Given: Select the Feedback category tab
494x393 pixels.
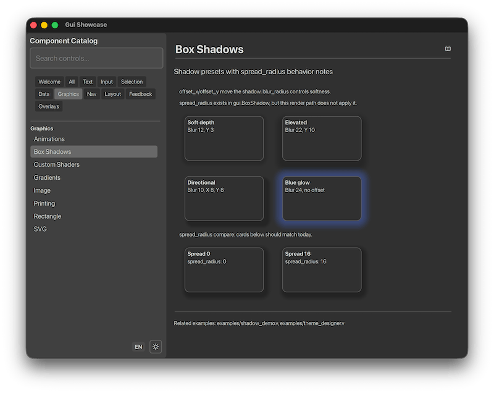Looking at the screenshot, I should click(141, 94).
